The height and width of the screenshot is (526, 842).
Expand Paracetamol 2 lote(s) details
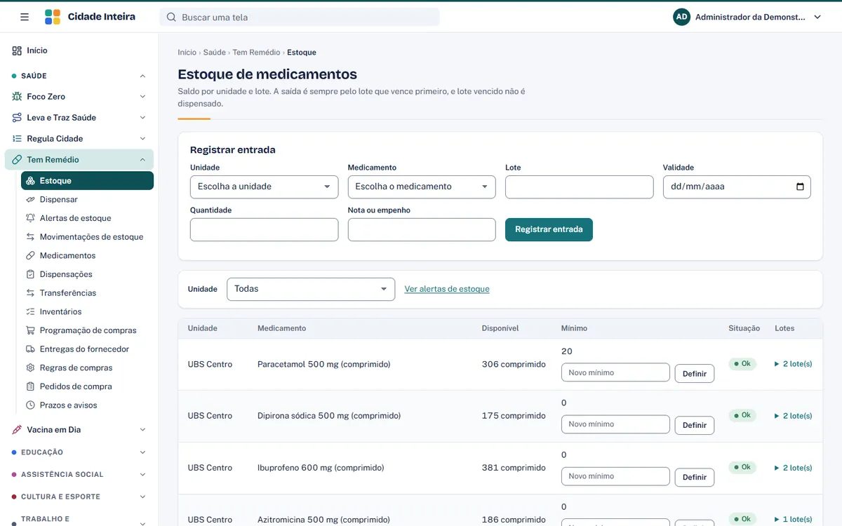point(793,364)
